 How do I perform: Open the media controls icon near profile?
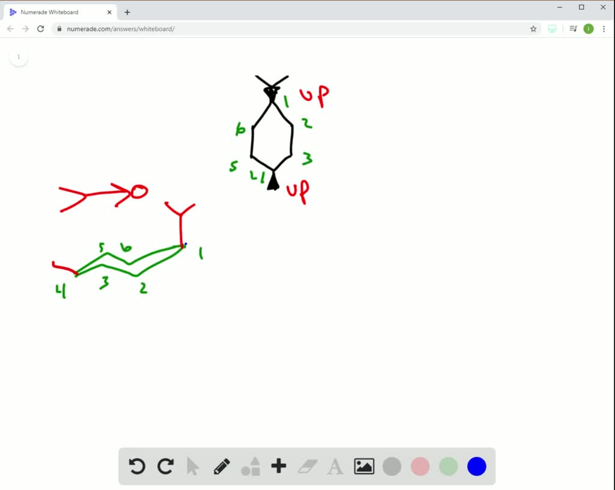coord(571,28)
